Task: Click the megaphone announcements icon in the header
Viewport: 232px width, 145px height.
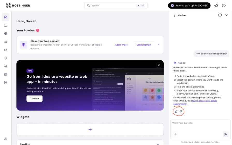Action: [216, 5]
